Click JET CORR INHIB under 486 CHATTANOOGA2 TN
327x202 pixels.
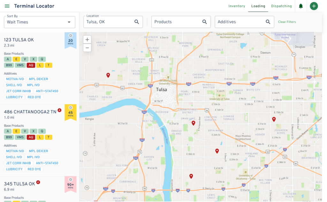[18, 163]
